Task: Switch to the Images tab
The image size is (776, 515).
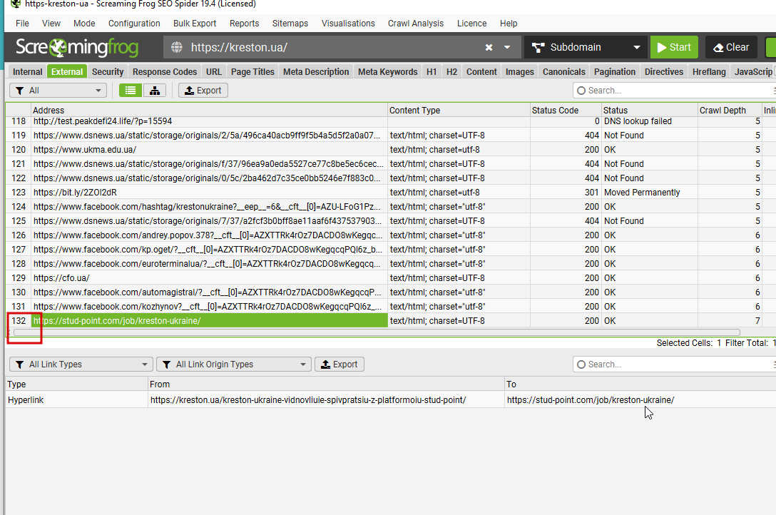Action: pyautogui.click(x=520, y=72)
